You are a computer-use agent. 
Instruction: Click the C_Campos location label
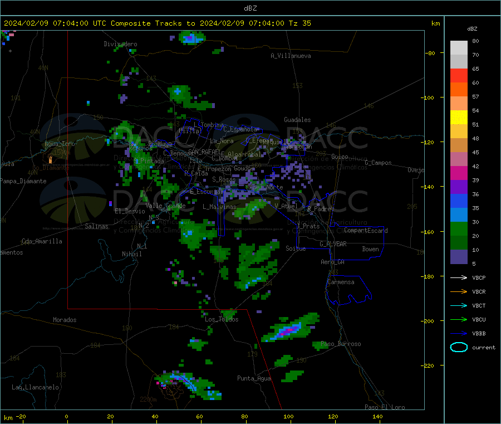click(x=378, y=163)
